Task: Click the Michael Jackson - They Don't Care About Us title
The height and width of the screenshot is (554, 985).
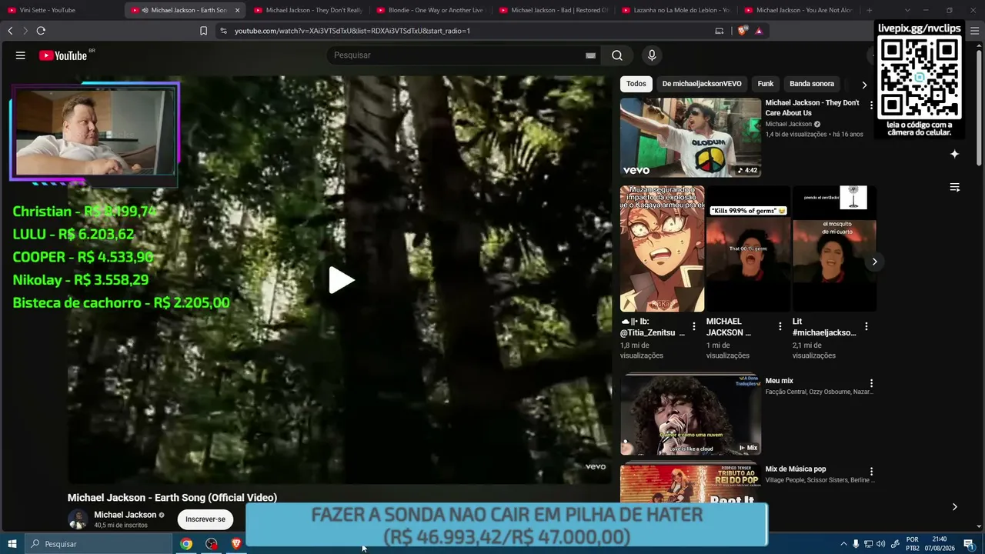Action: coord(812,108)
